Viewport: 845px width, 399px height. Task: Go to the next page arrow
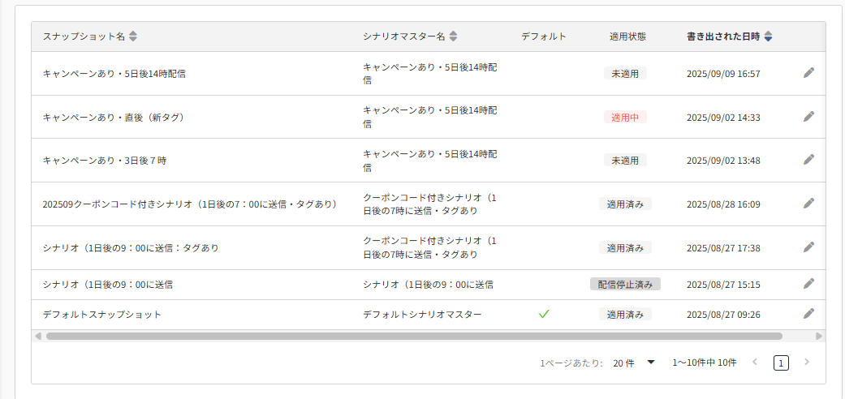806,363
